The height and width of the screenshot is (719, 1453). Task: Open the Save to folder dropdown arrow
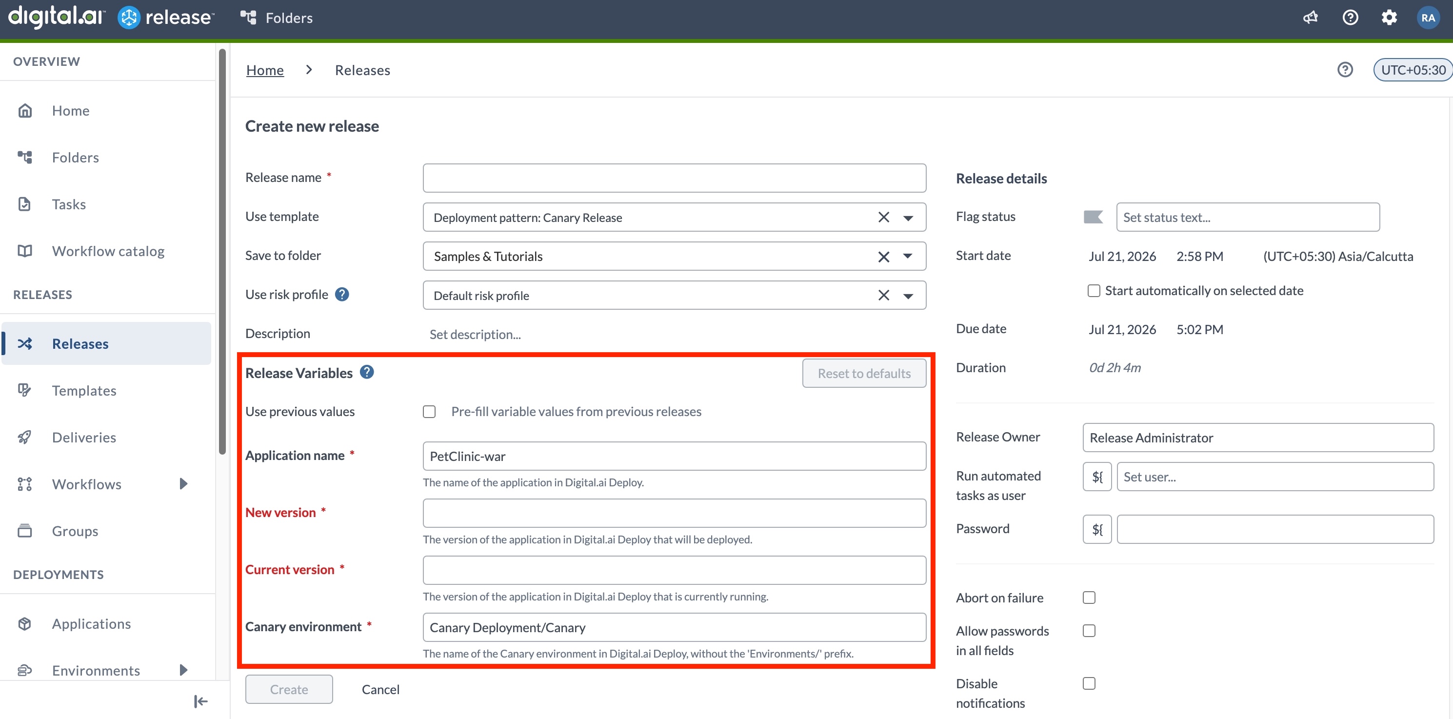tap(908, 257)
